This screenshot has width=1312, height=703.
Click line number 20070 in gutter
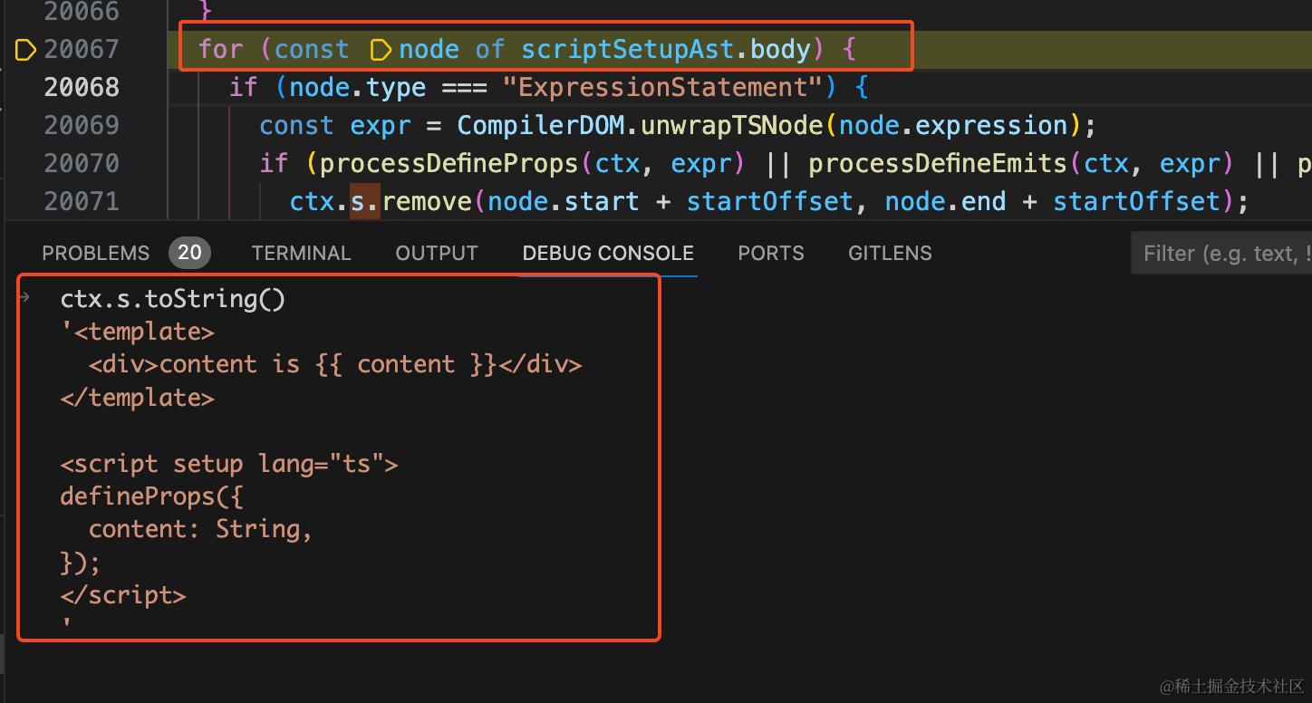coord(82,163)
